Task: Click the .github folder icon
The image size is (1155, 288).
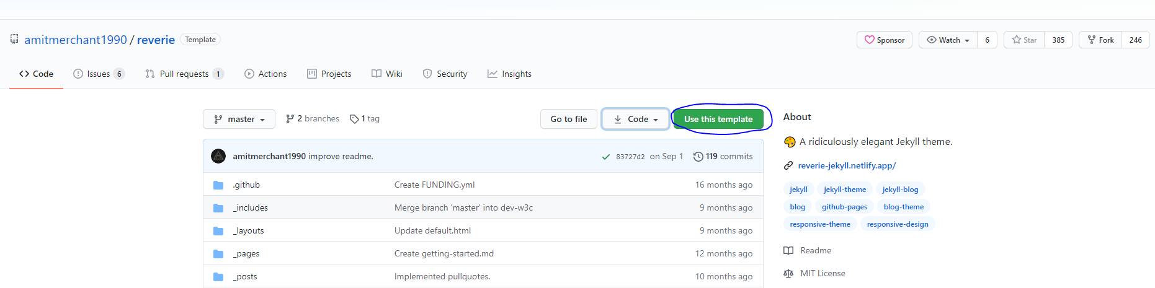Action: pyautogui.click(x=218, y=185)
